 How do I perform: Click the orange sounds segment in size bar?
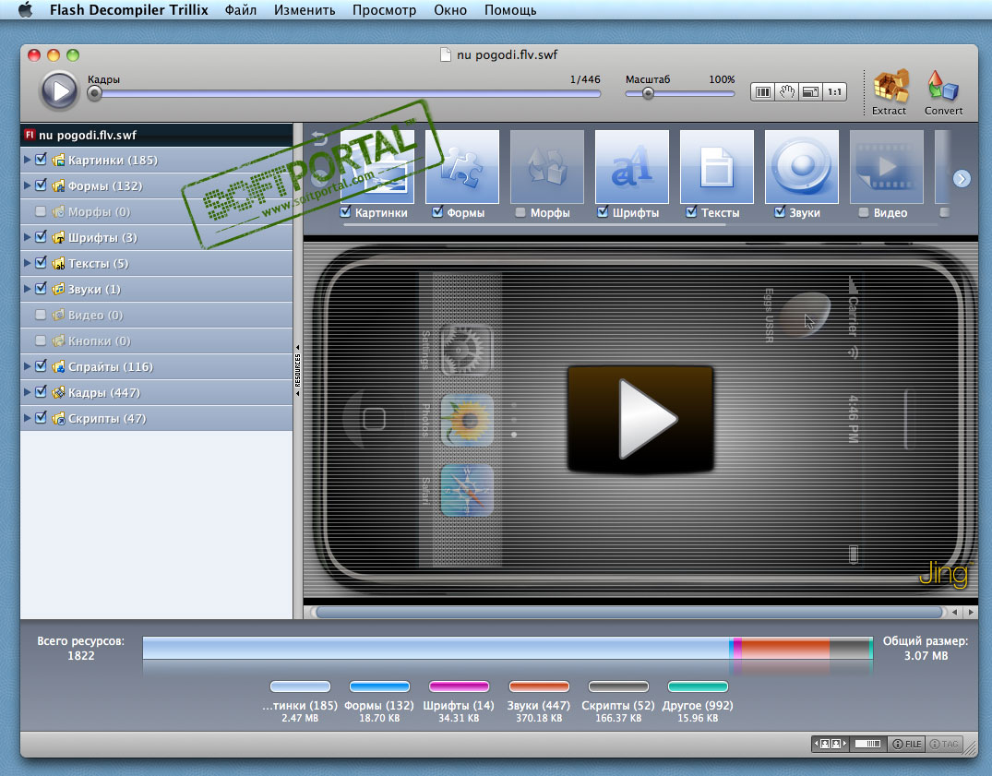tap(785, 649)
